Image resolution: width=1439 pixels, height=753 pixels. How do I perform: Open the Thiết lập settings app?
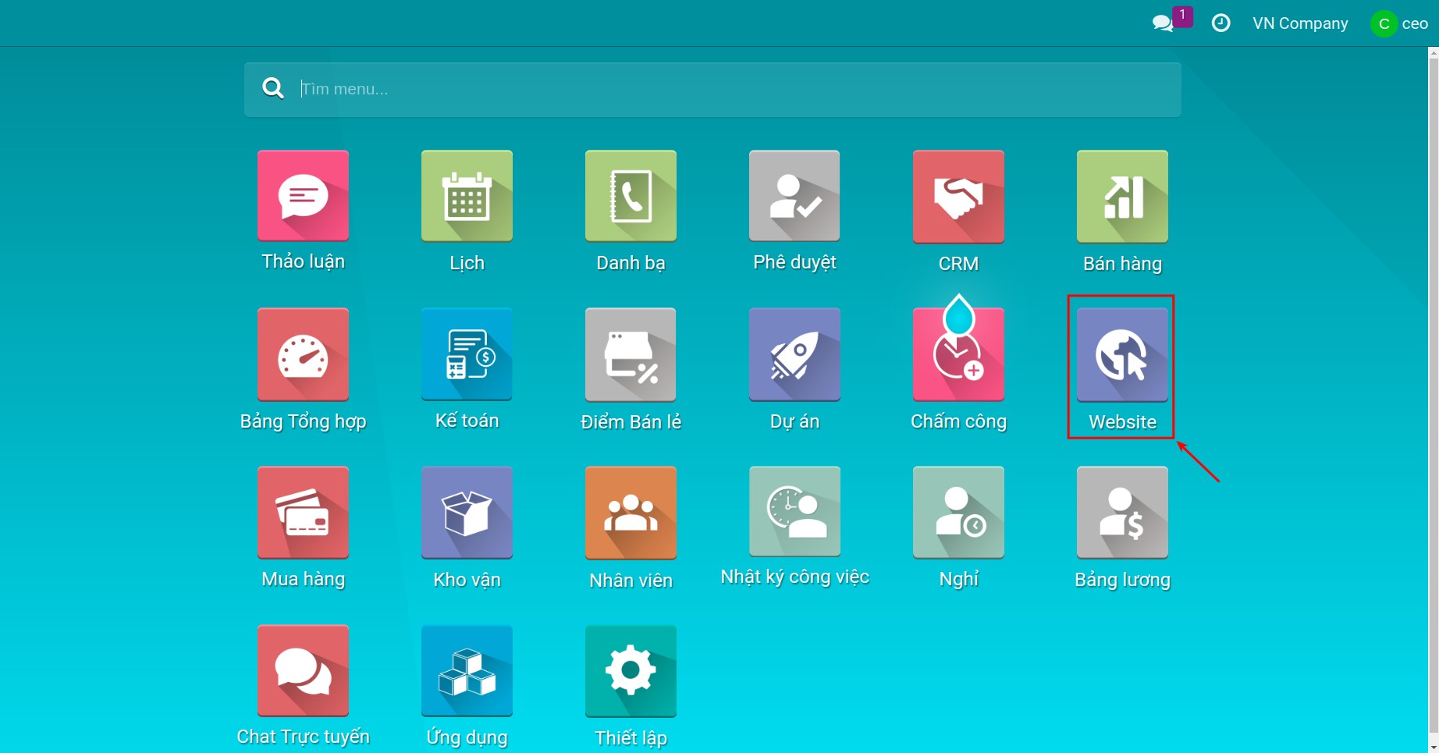(x=631, y=670)
